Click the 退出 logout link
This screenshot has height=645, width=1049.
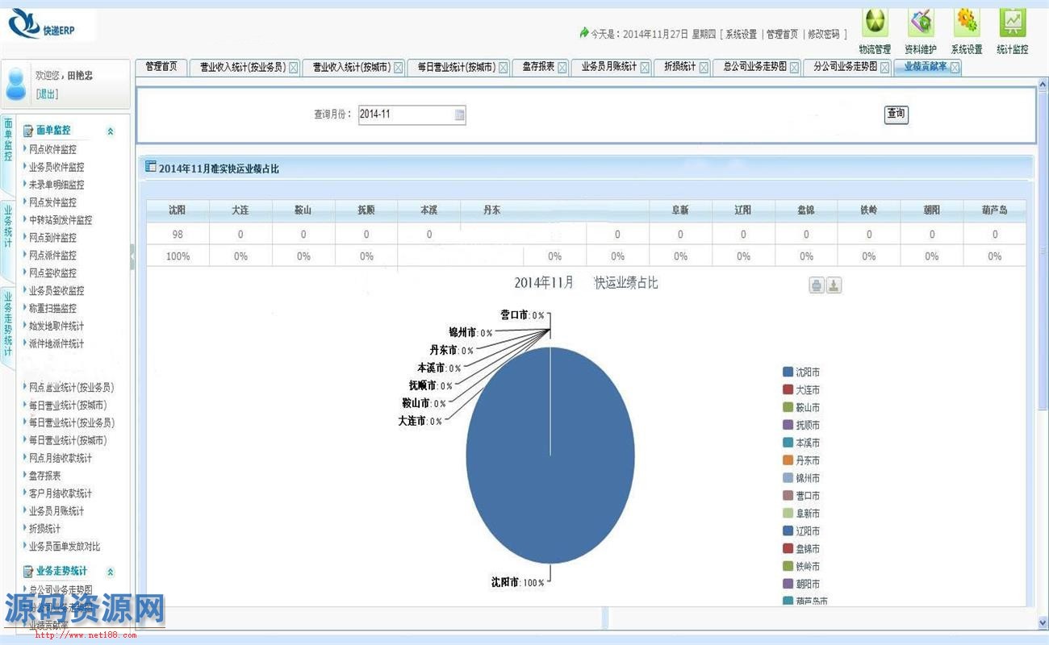pyautogui.click(x=47, y=94)
